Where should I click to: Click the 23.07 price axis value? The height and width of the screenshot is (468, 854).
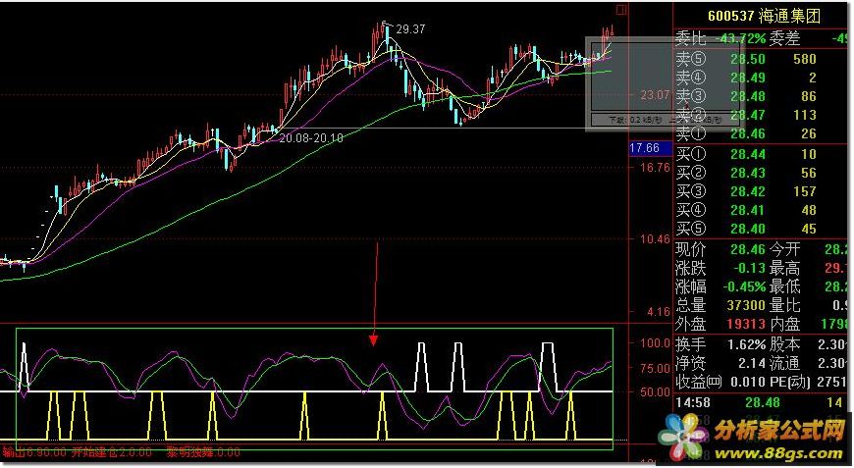655,95
